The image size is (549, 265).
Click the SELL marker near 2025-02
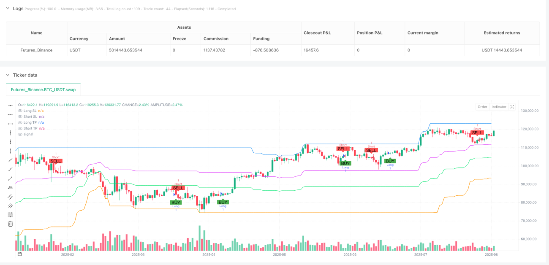pyautogui.click(x=56, y=161)
